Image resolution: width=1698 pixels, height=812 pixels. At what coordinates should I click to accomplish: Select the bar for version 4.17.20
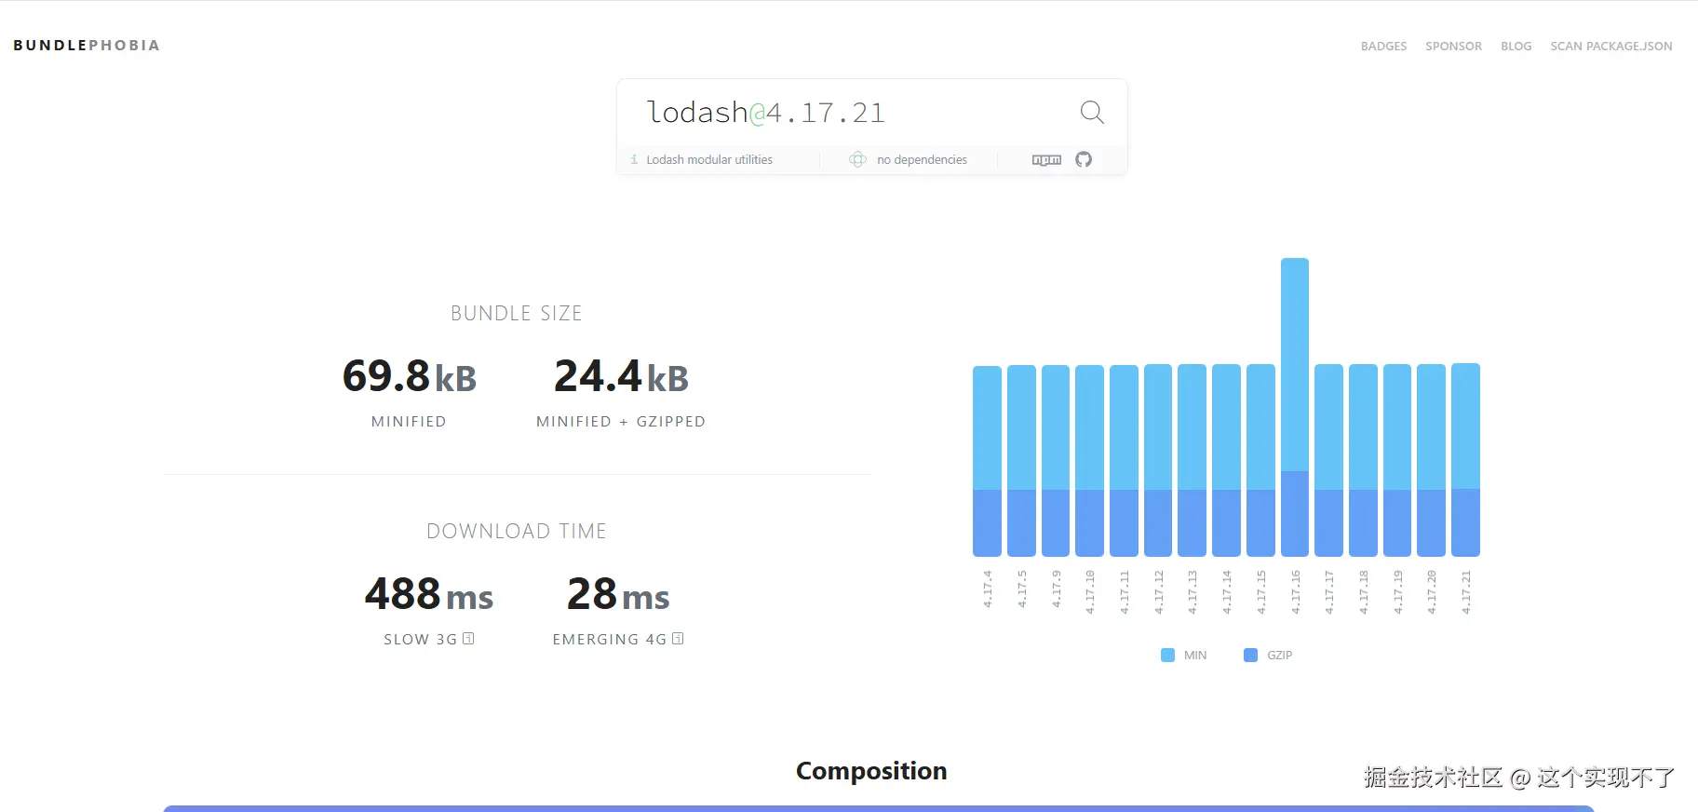click(x=1431, y=461)
